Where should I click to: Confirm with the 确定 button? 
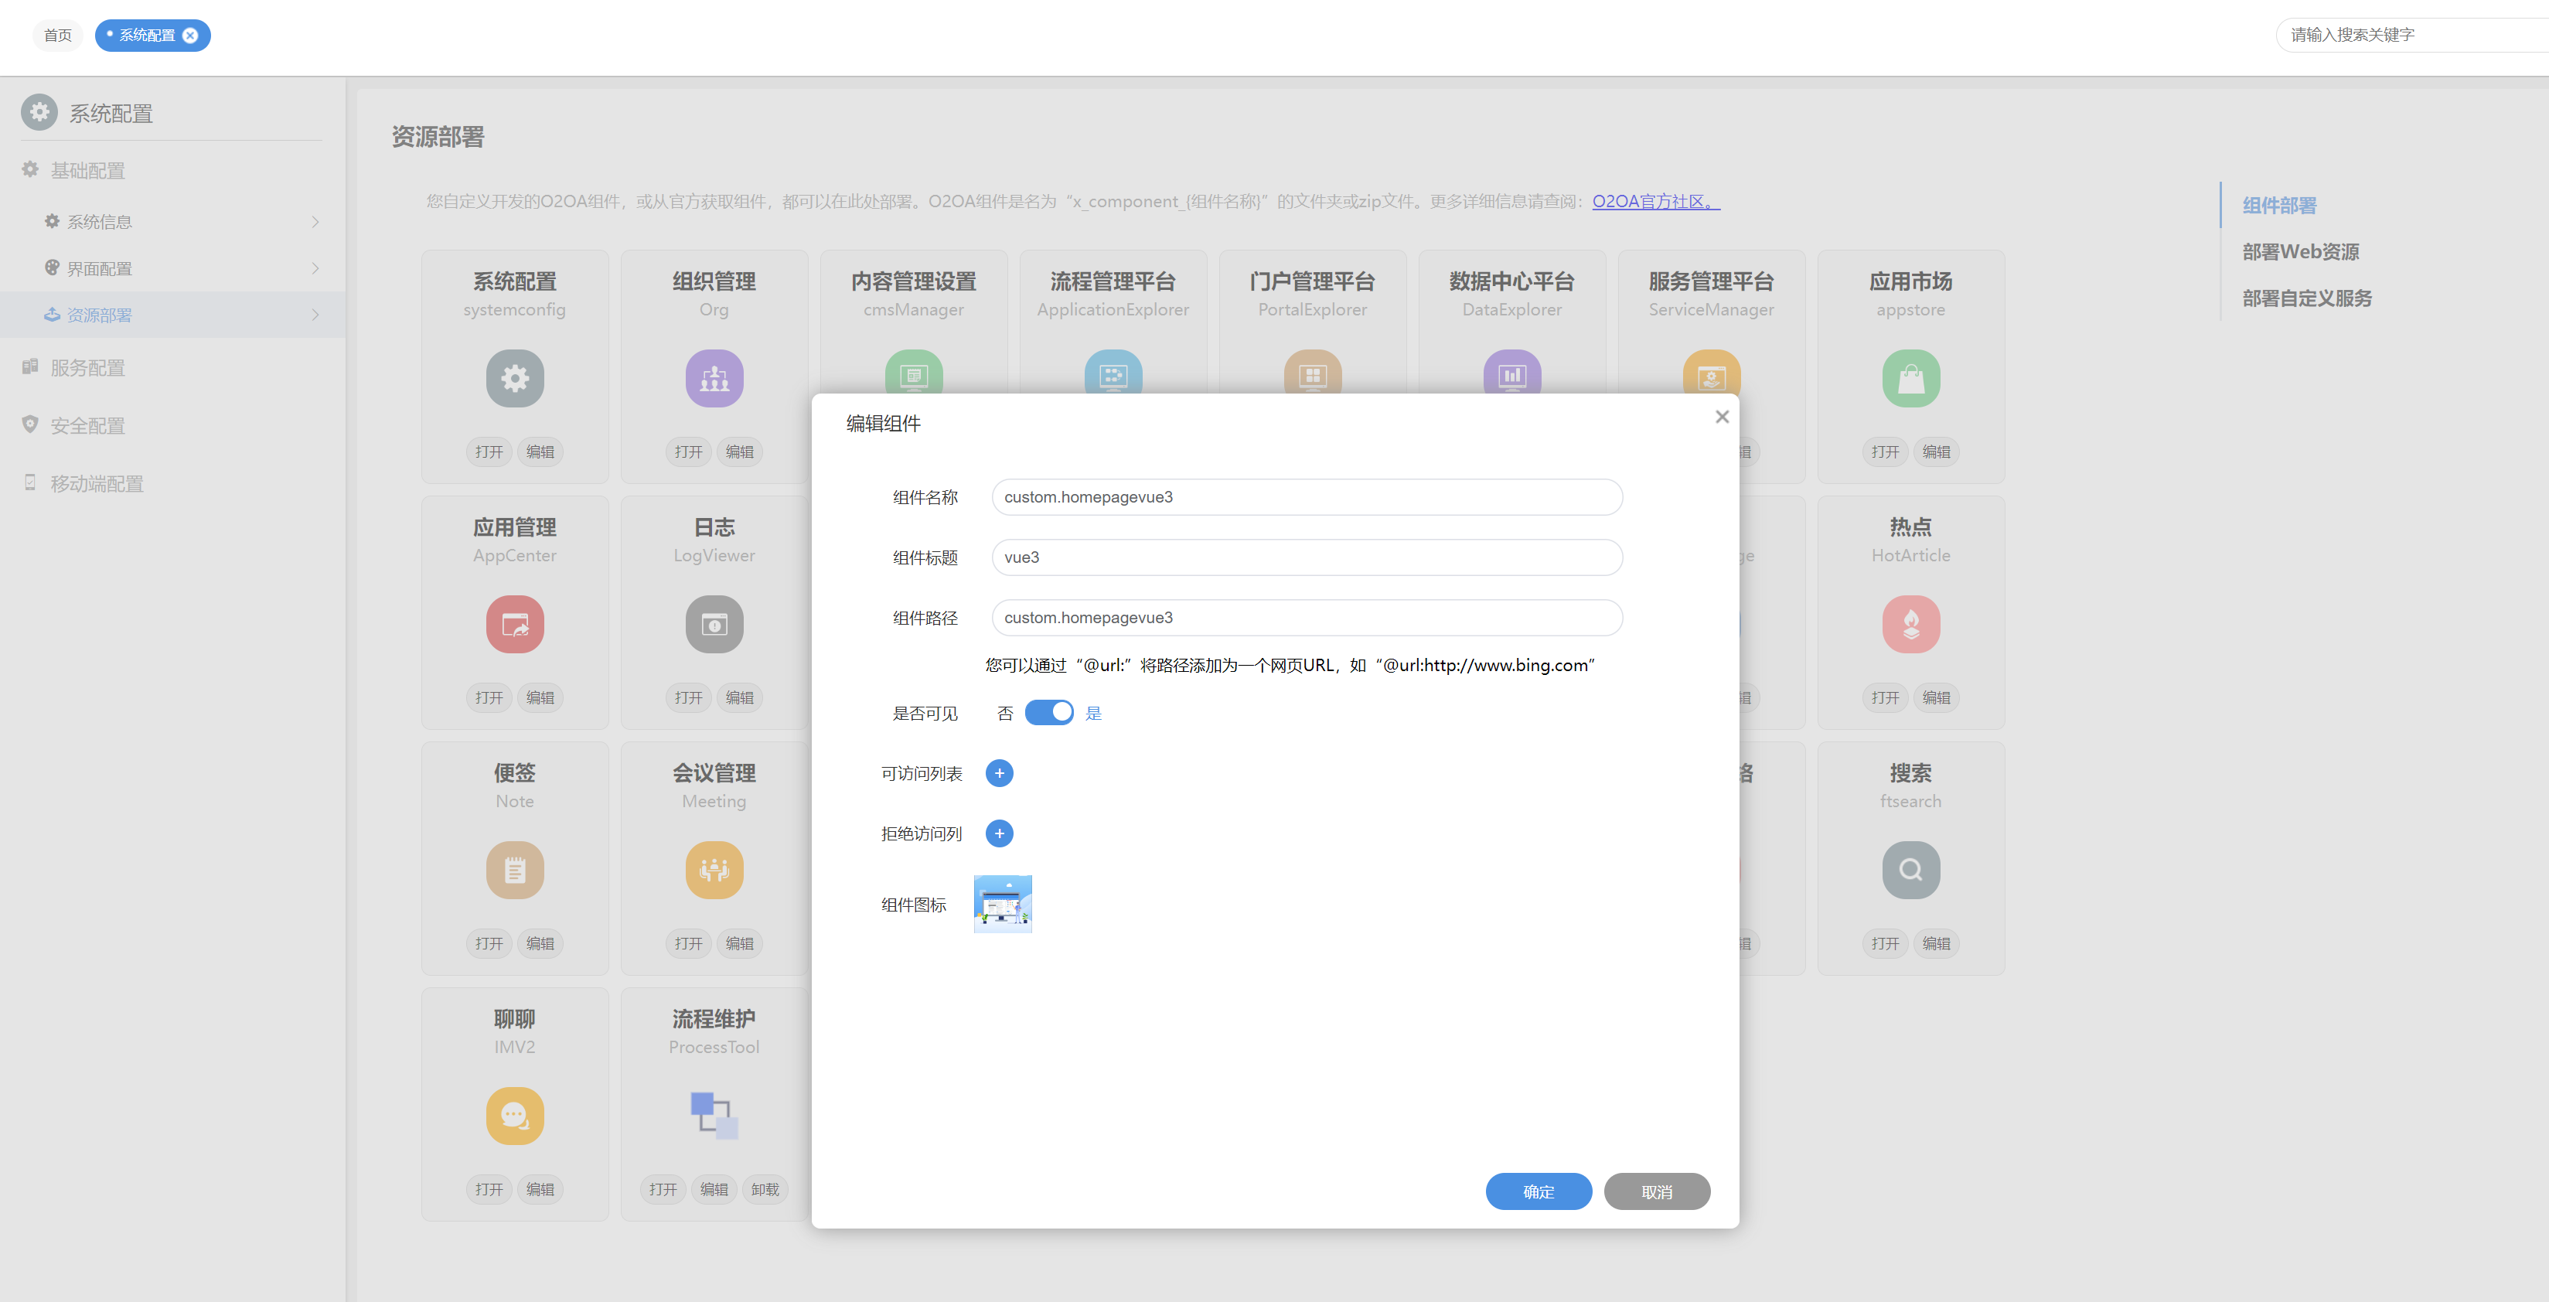point(1538,1191)
